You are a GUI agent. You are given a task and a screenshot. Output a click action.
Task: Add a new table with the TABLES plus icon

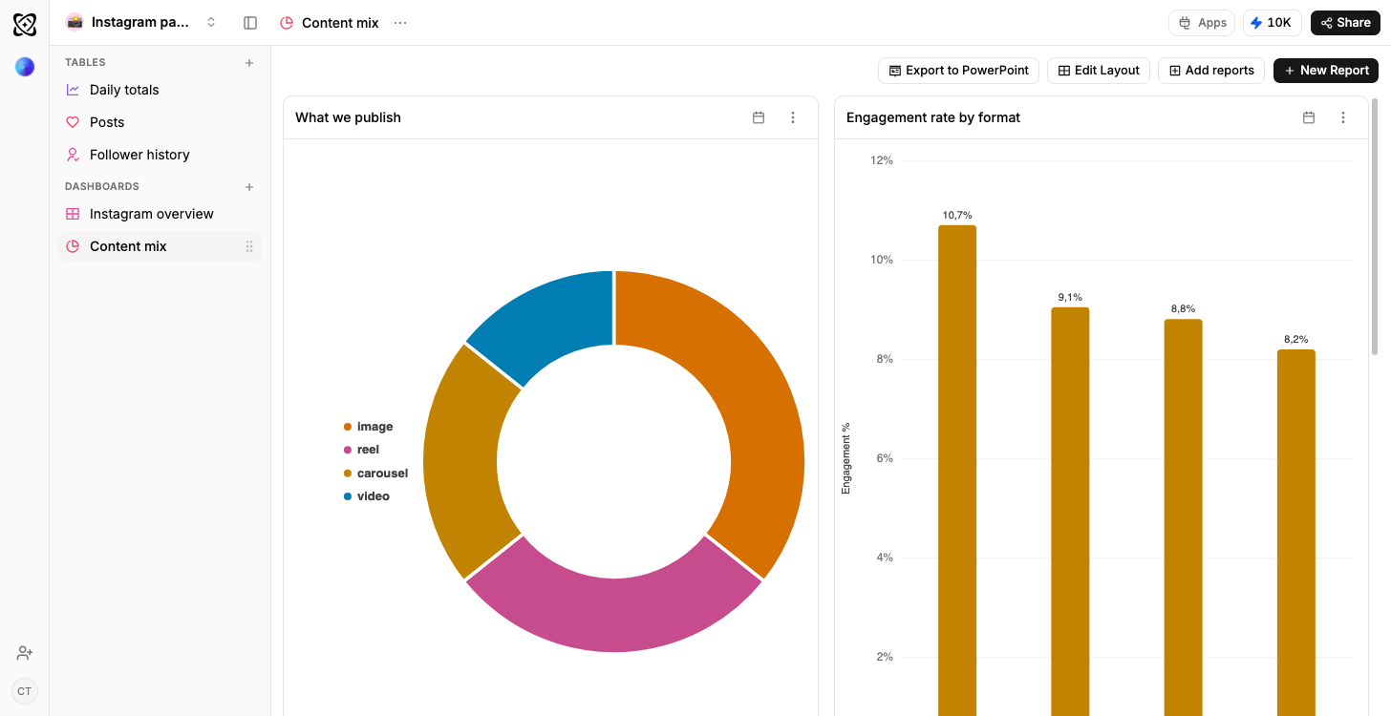coord(249,63)
